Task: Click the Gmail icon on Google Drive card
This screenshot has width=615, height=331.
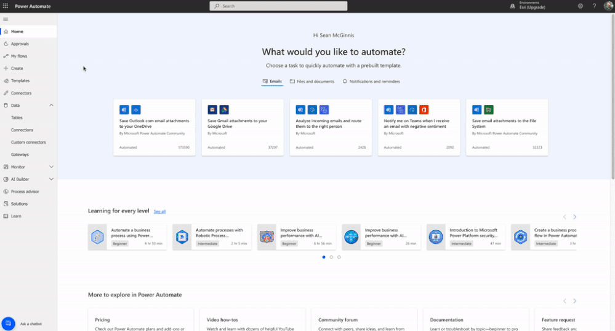Action: (212, 109)
